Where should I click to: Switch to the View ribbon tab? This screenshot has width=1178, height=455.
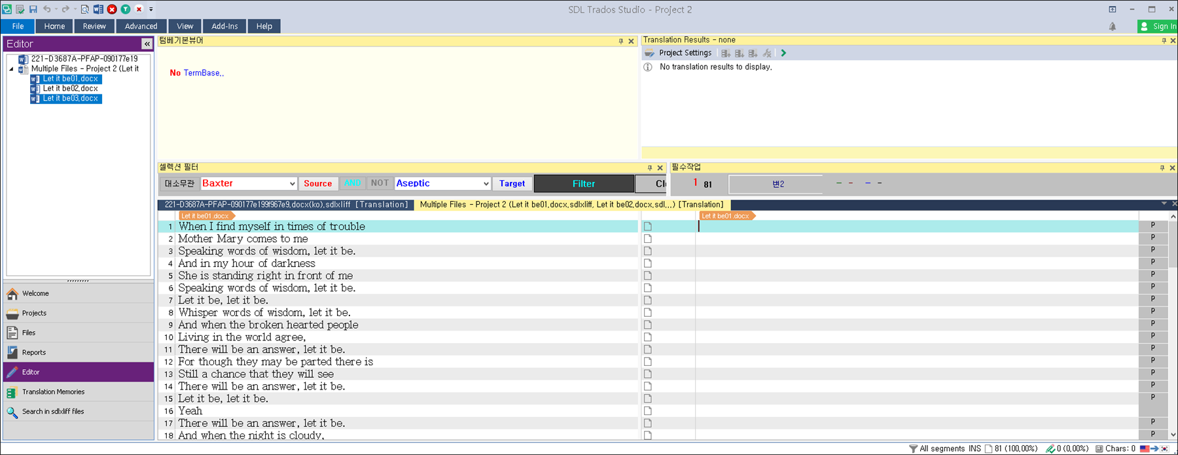(185, 26)
